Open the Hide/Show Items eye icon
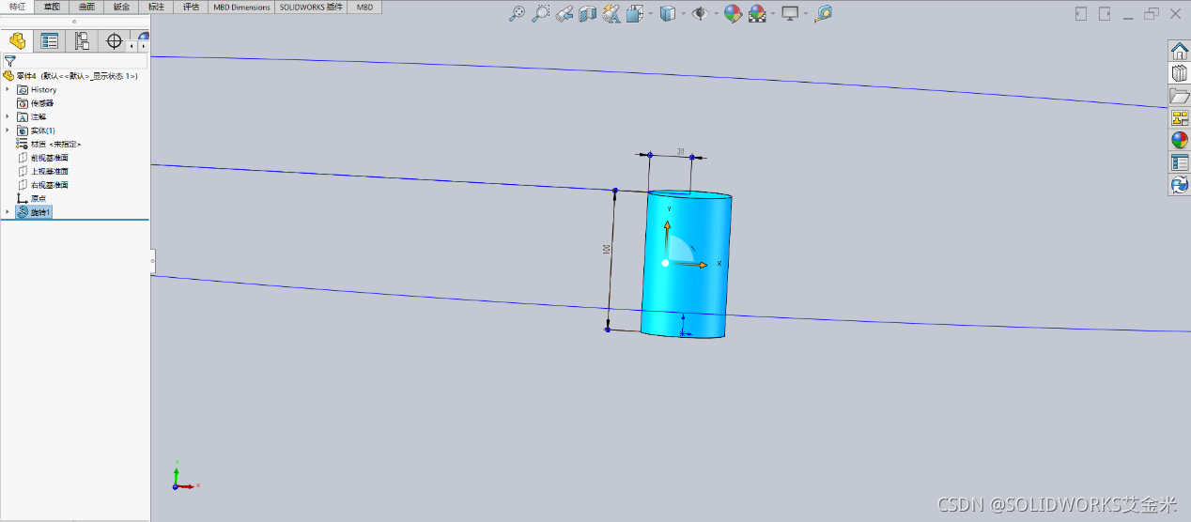 pyautogui.click(x=700, y=14)
